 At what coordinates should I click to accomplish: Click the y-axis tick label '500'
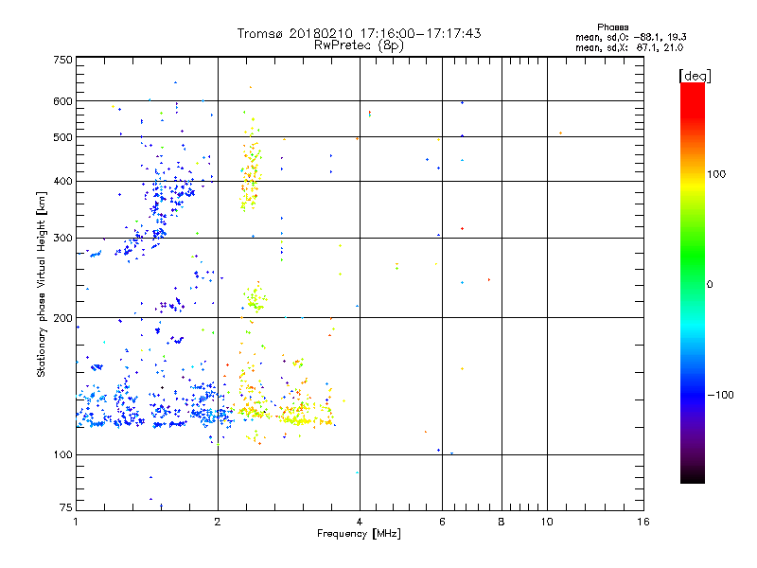(62, 137)
